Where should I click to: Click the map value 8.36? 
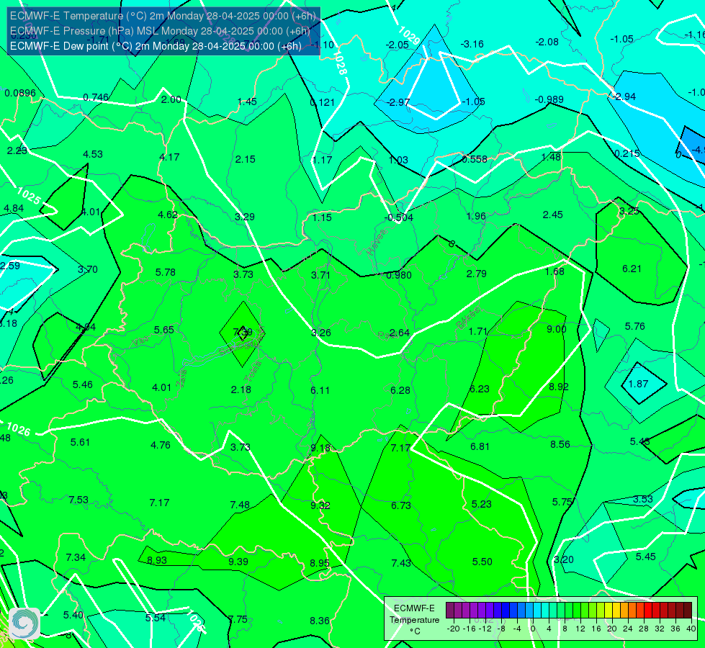(320, 621)
